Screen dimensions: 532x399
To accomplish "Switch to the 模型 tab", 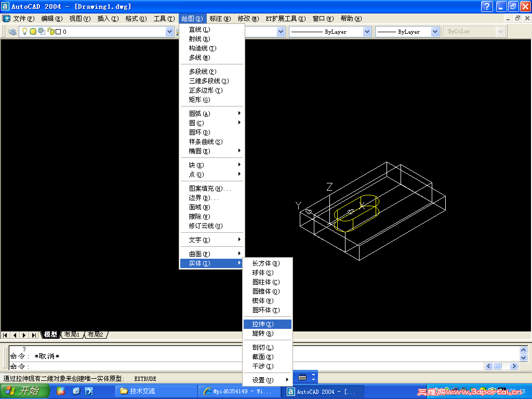I will [x=50, y=335].
